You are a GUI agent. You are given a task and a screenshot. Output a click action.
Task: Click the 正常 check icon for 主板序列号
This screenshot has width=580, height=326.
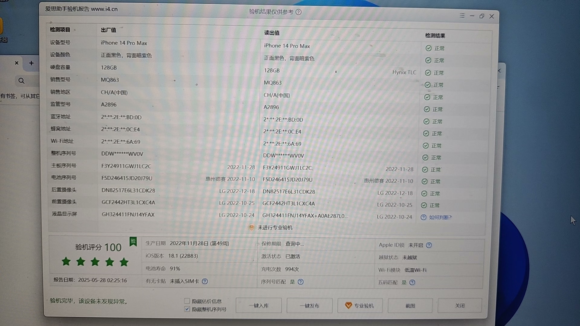[425, 170]
